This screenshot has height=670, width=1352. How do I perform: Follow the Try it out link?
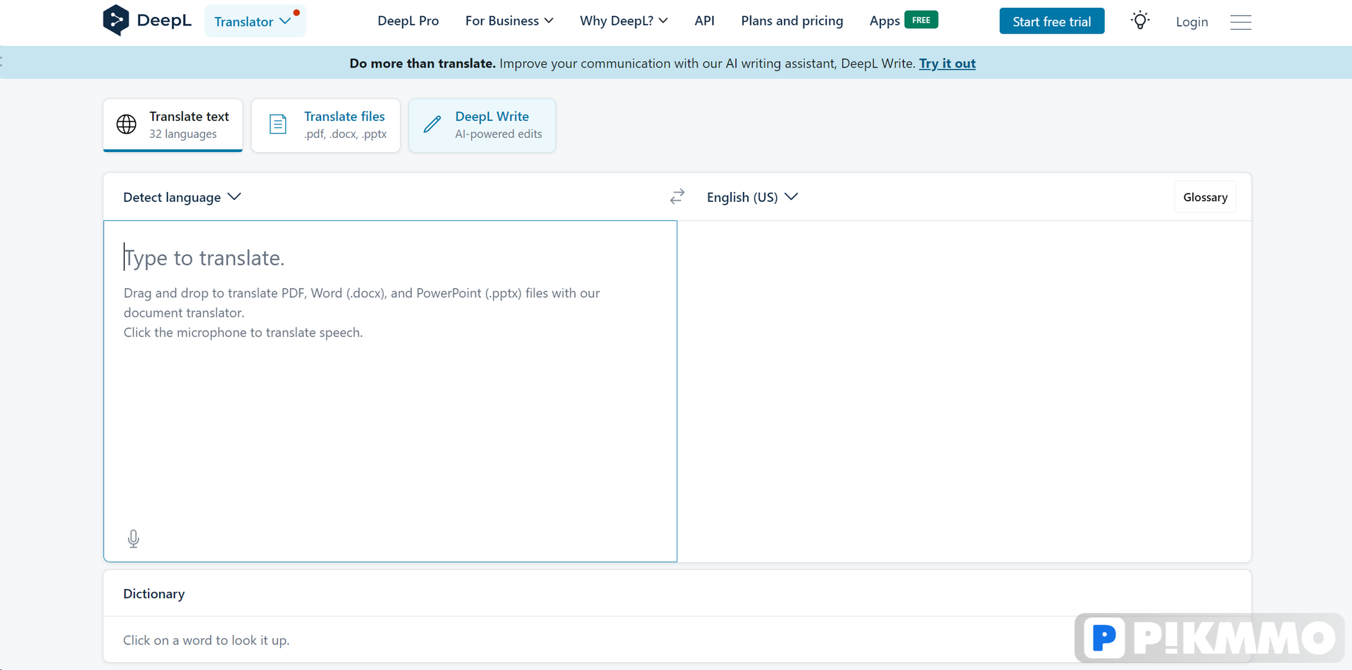point(947,63)
